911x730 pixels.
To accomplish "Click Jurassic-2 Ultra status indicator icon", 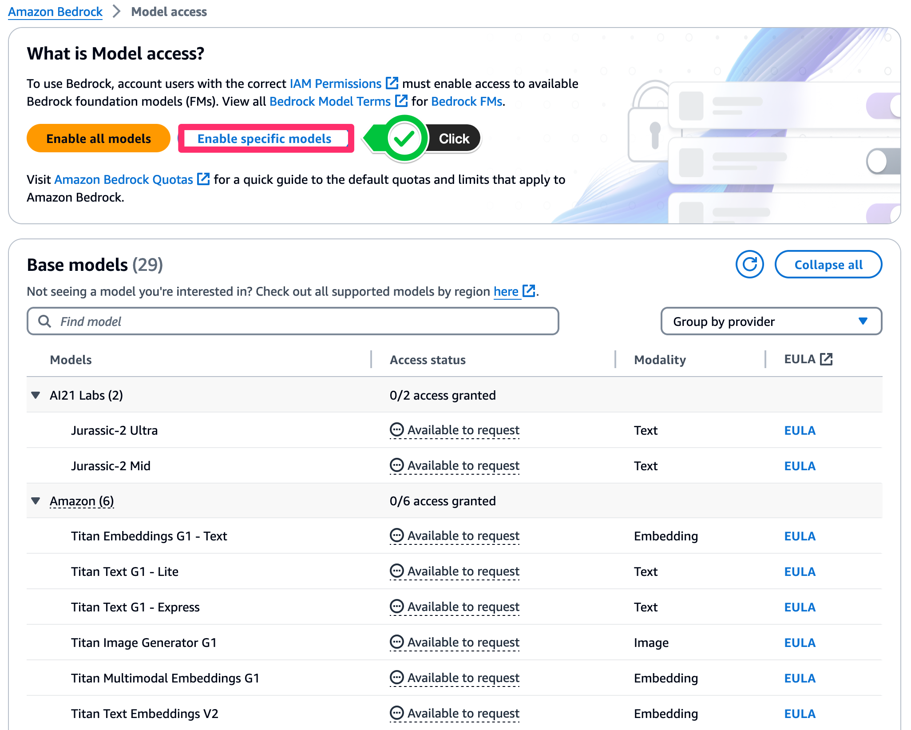I will click(396, 429).
